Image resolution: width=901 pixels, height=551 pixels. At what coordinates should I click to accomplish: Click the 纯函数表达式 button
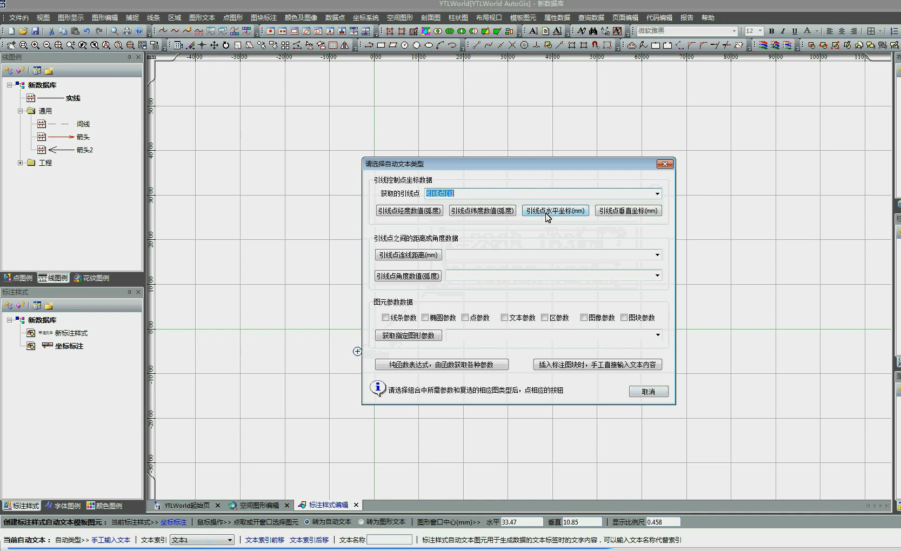442,365
